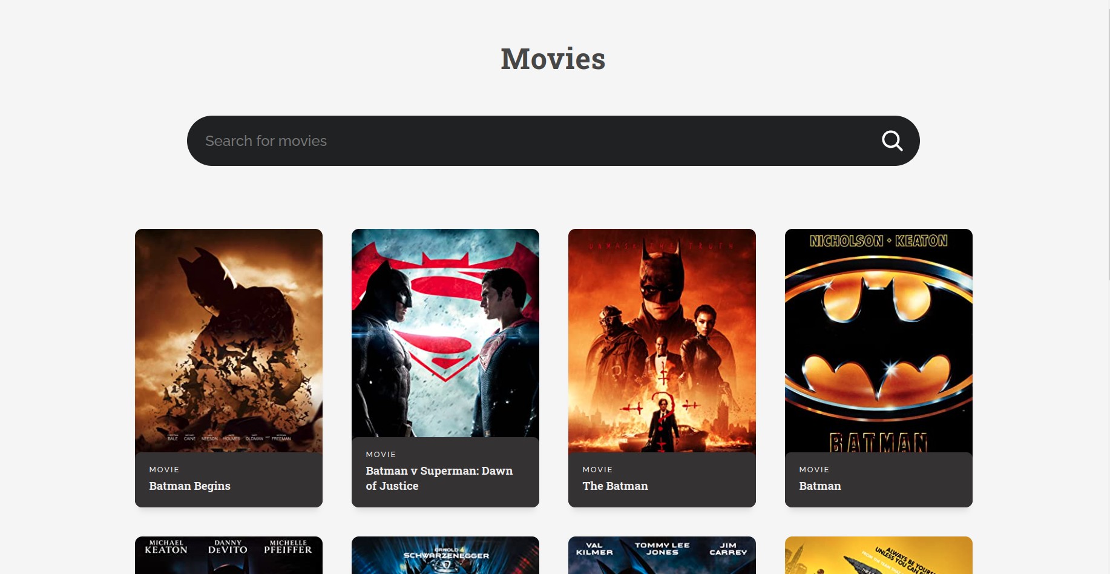Viewport: 1110px width, 574px height.
Task: Click the Movies page heading
Action: point(553,59)
